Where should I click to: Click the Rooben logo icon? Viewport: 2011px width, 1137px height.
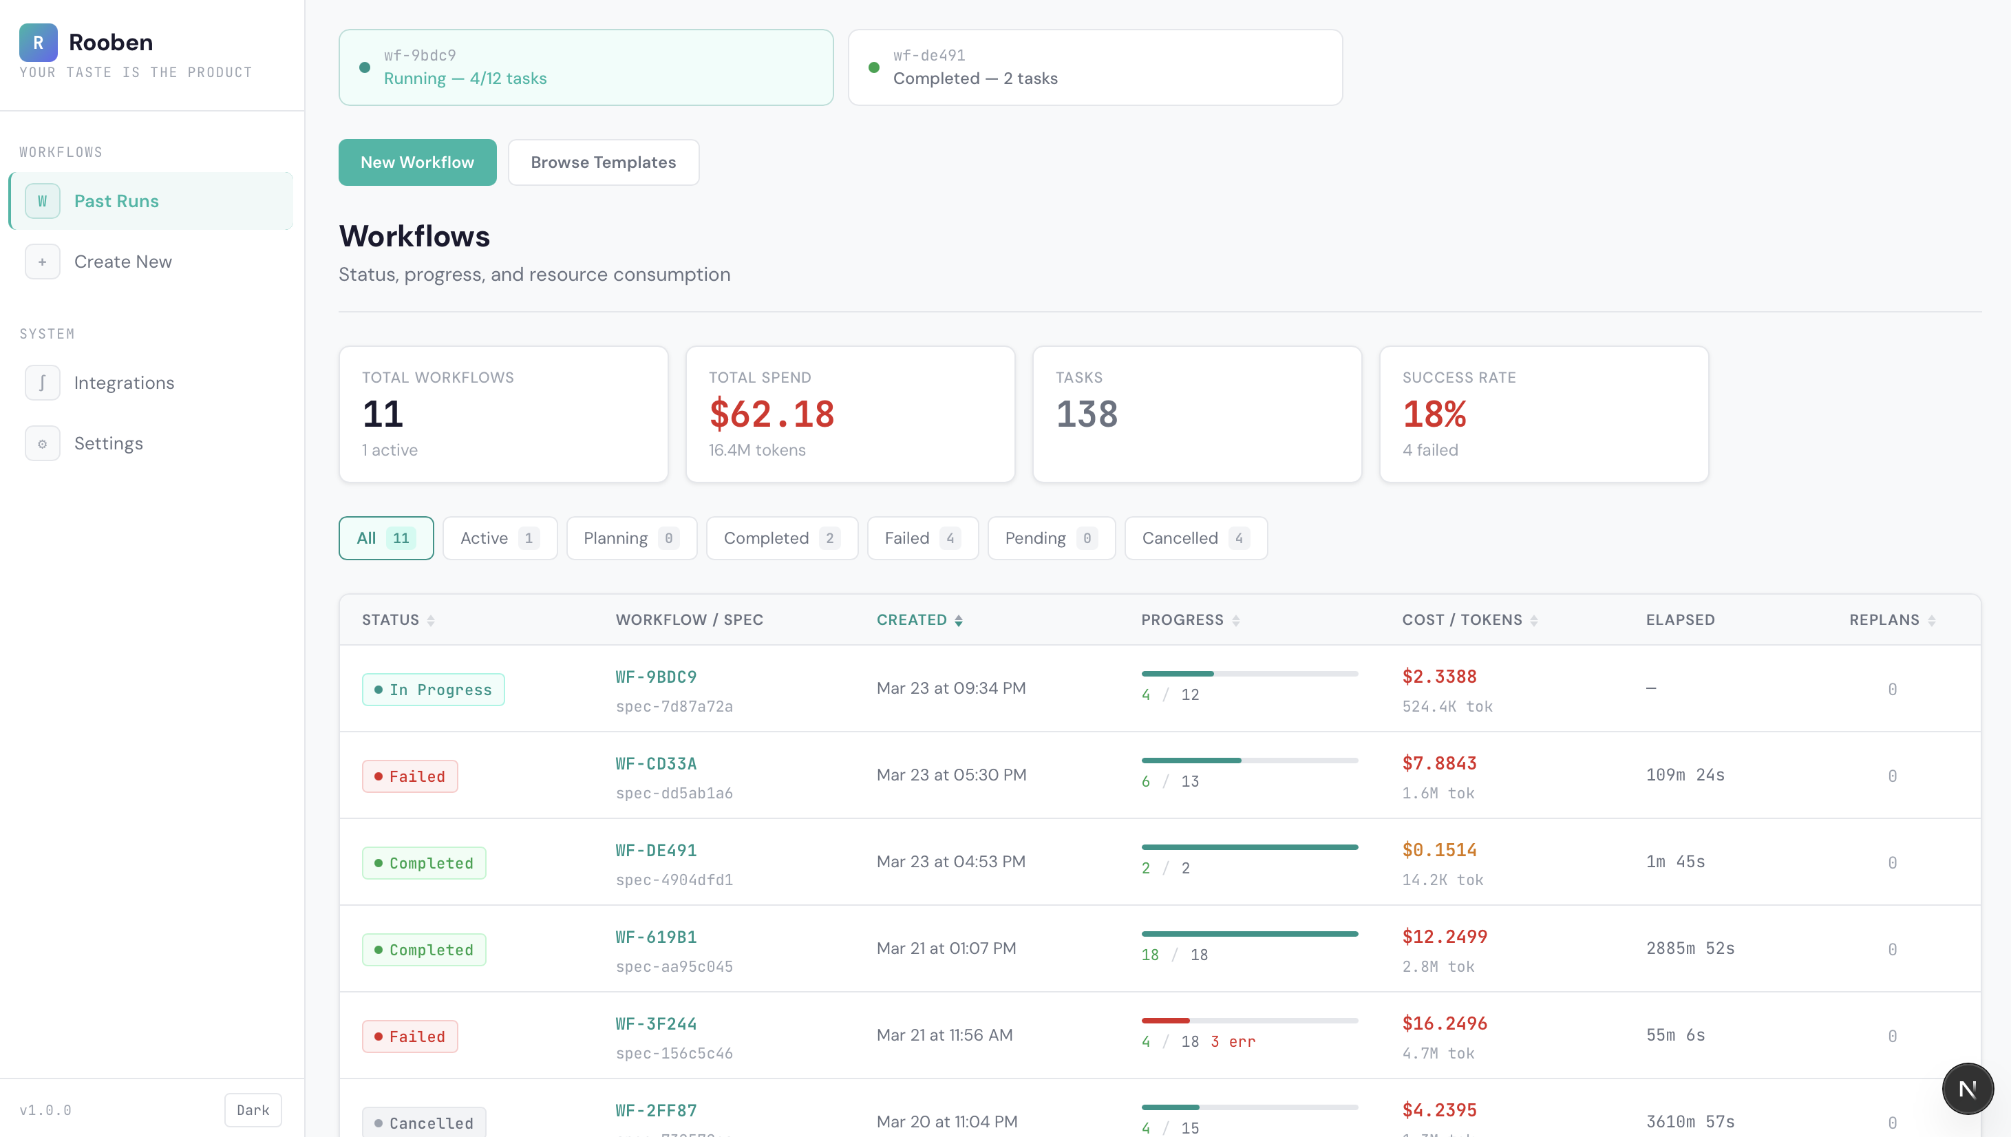(39, 42)
